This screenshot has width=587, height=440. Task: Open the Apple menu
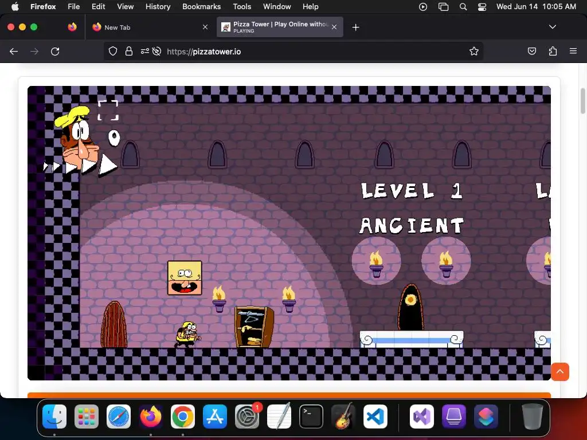click(15, 6)
